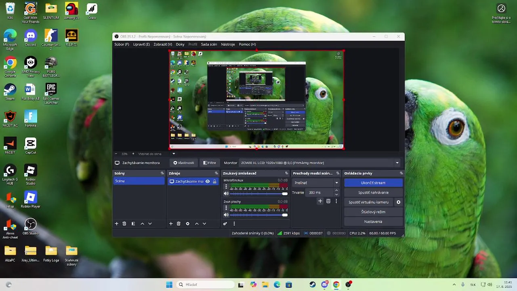
Task: Click Ukončiť stream button
Action: coord(373,183)
